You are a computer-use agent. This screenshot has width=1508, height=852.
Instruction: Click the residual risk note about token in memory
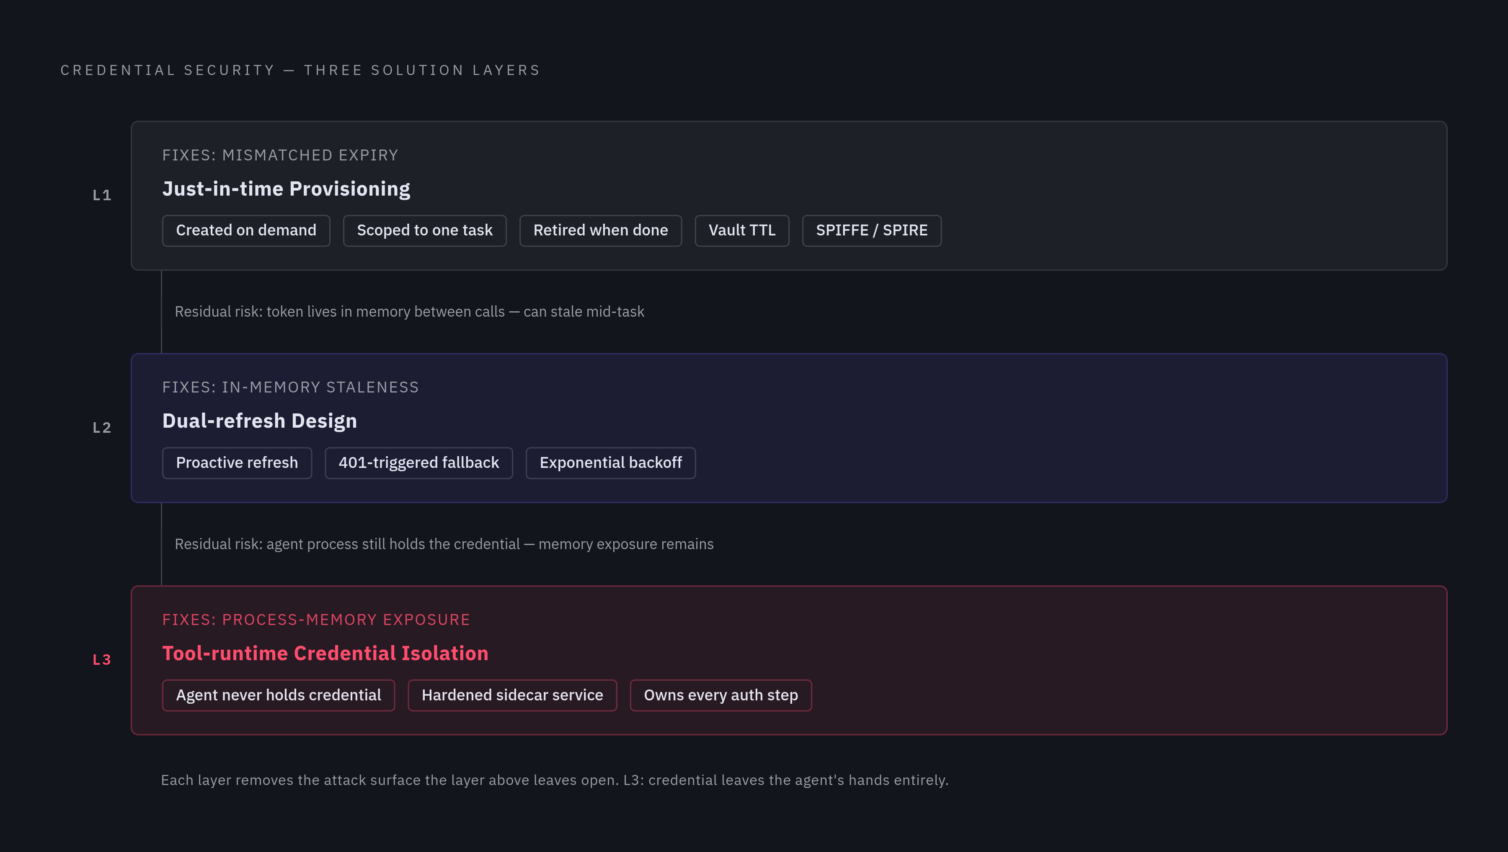pyautogui.click(x=409, y=312)
